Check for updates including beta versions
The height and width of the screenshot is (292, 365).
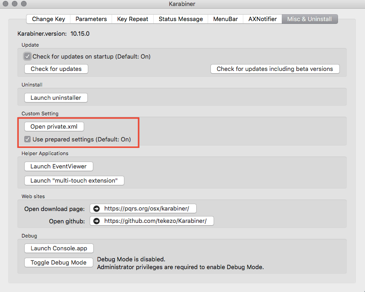(x=275, y=69)
